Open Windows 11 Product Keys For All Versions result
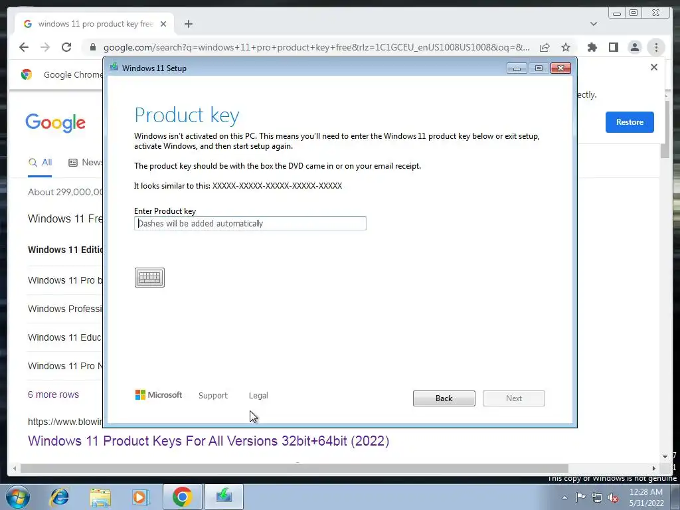The width and height of the screenshot is (680, 510). point(209,441)
